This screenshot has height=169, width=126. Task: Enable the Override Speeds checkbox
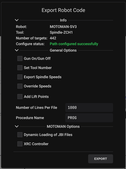[x=20, y=86]
